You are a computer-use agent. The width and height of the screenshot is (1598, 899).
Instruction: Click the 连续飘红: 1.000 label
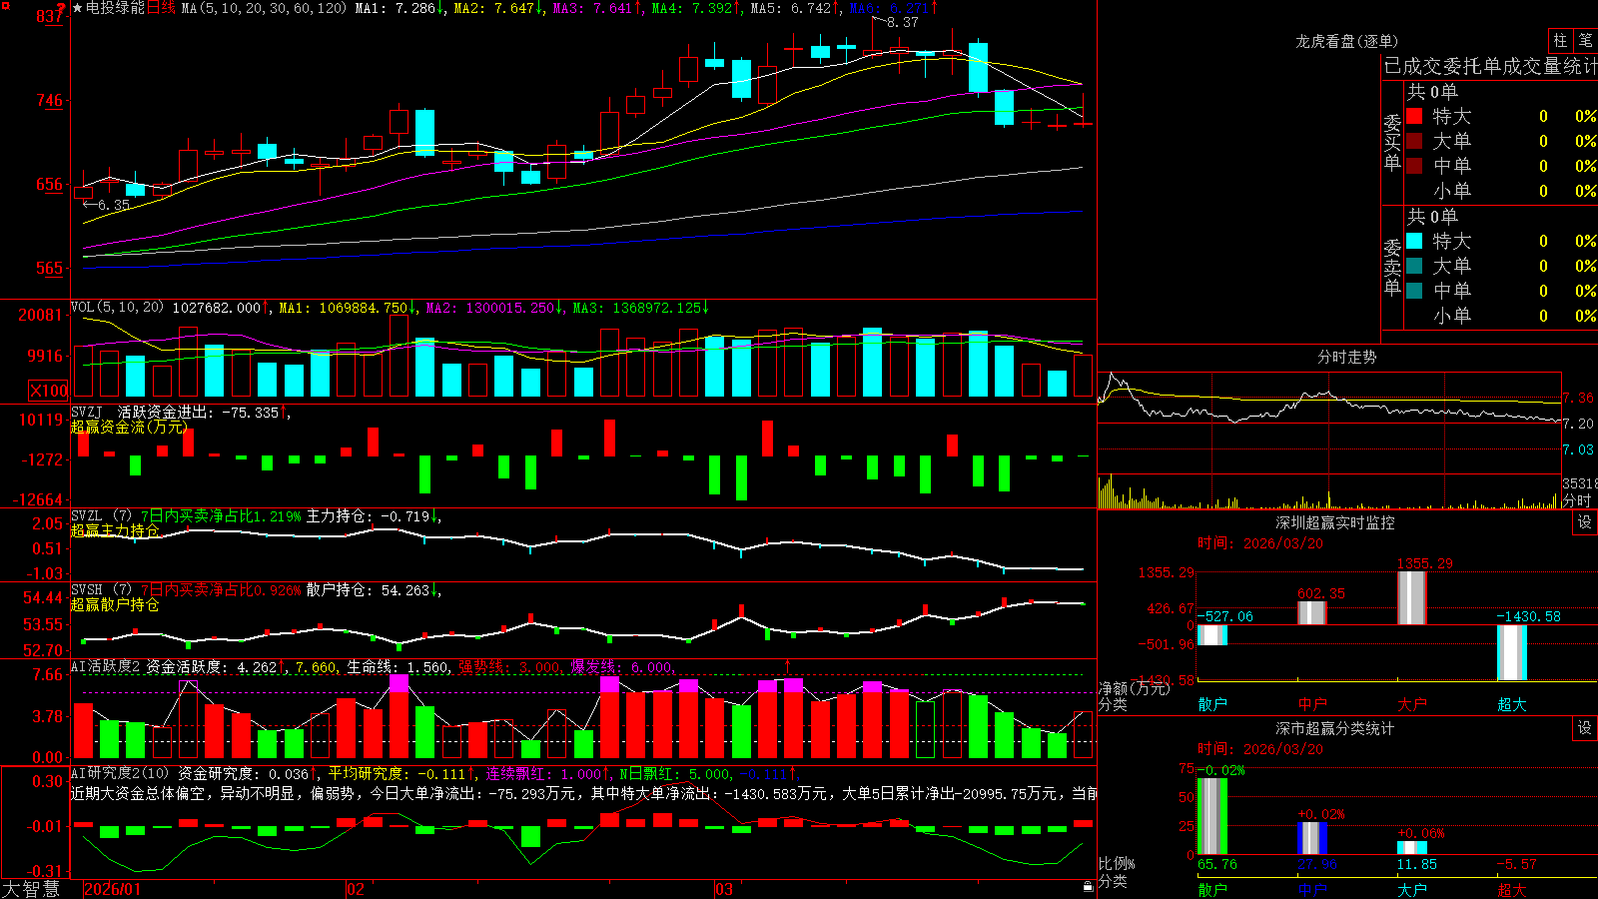point(544,773)
